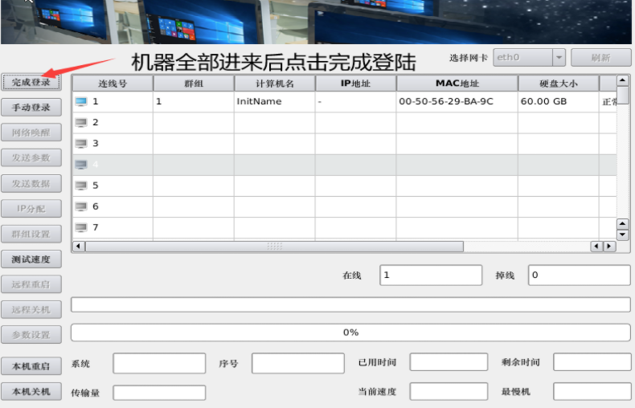Click the monitor icon in row 5
635x408 pixels.
(81, 186)
